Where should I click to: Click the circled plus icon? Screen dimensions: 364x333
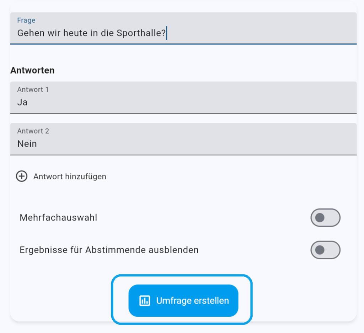coord(22,177)
